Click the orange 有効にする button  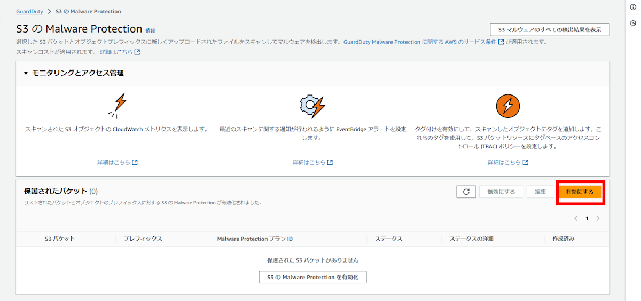point(580,192)
